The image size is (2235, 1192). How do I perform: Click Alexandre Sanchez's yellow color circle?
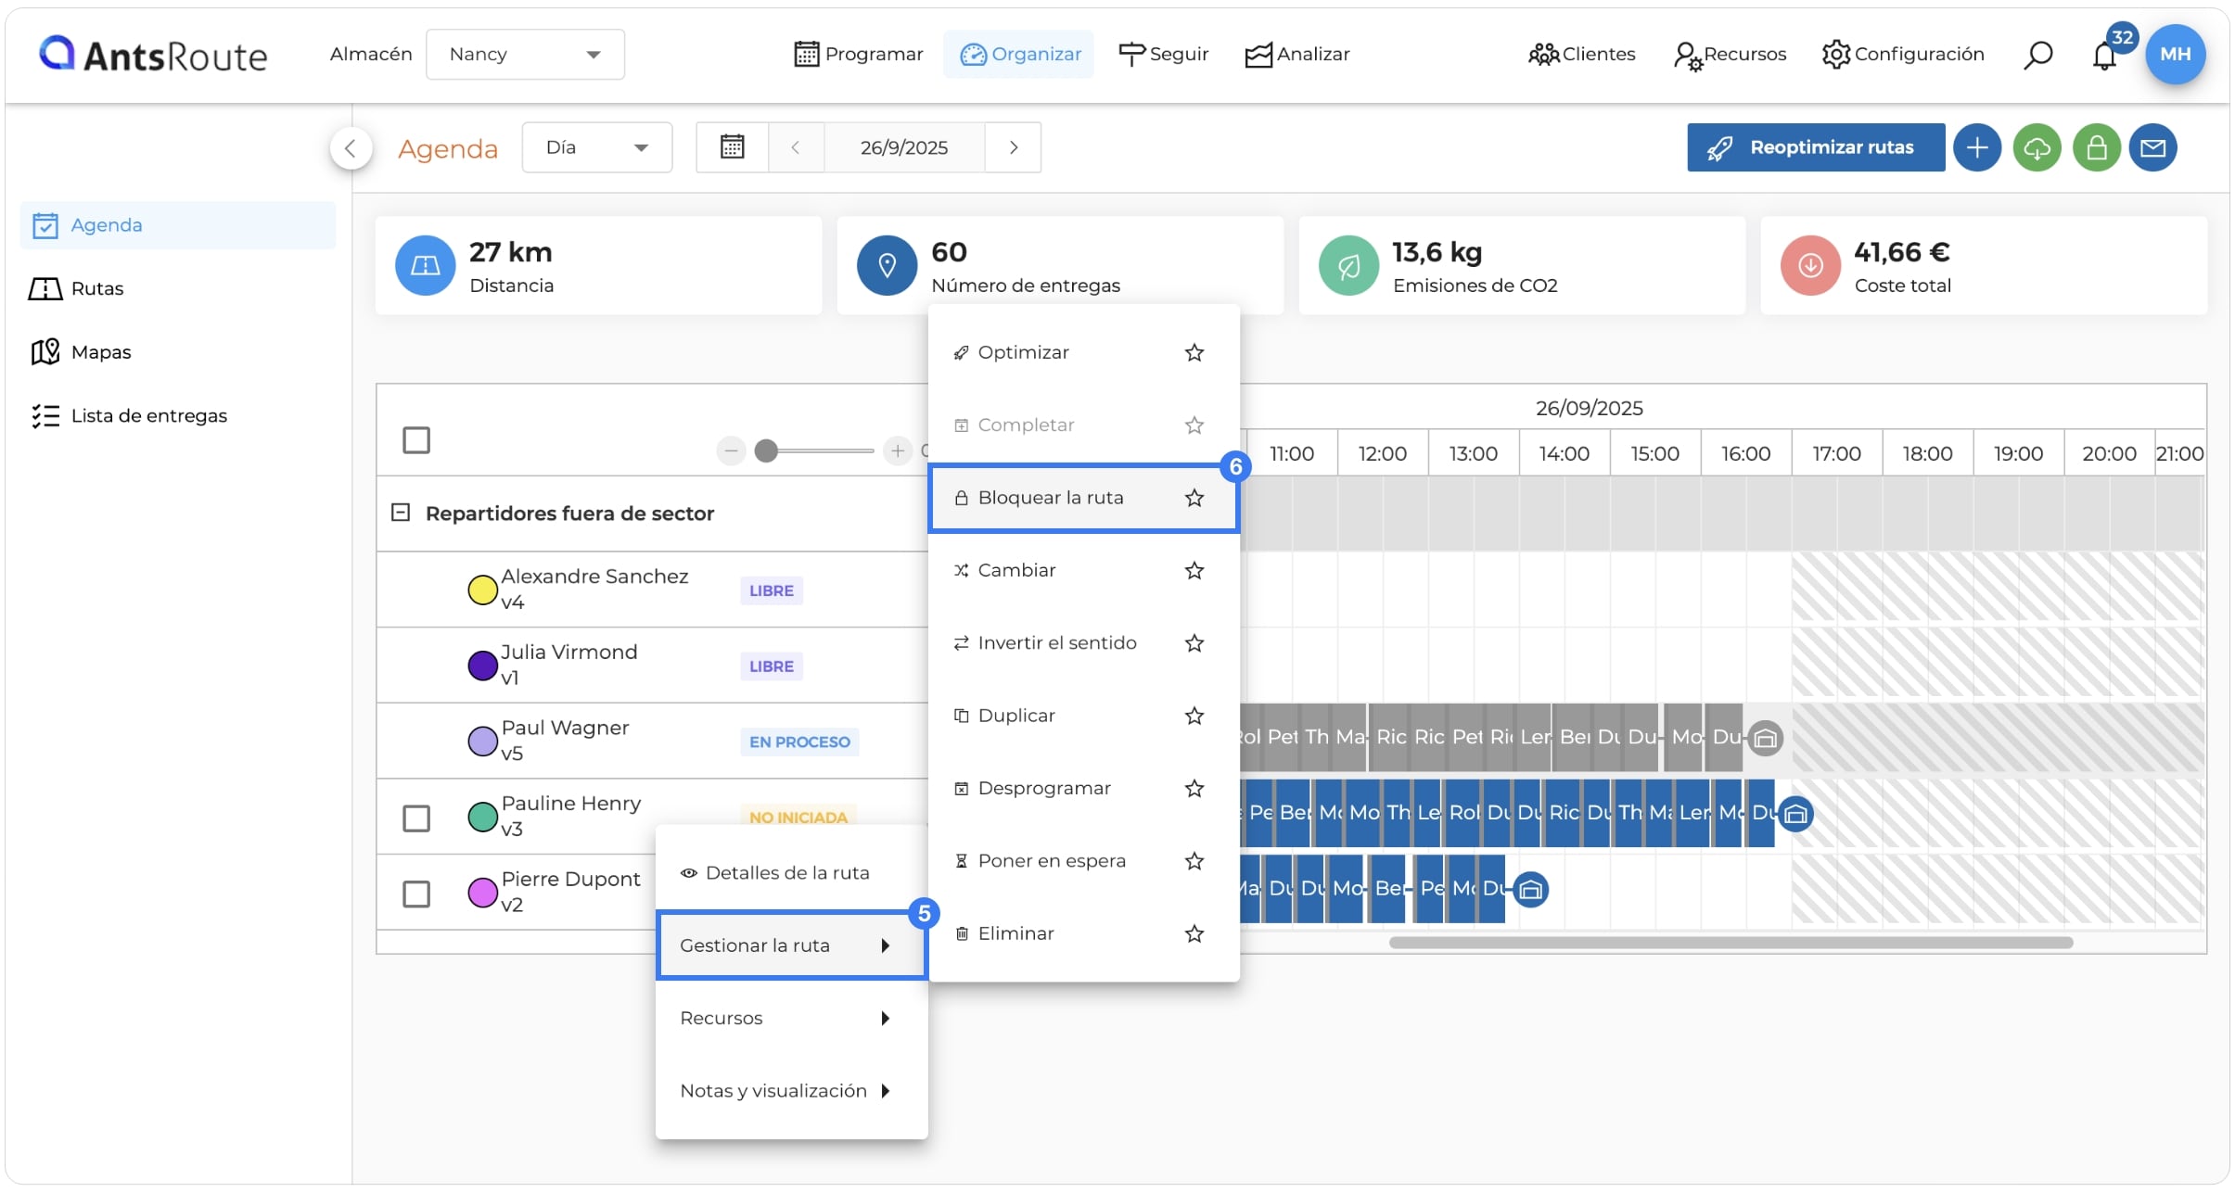pos(482,590)
